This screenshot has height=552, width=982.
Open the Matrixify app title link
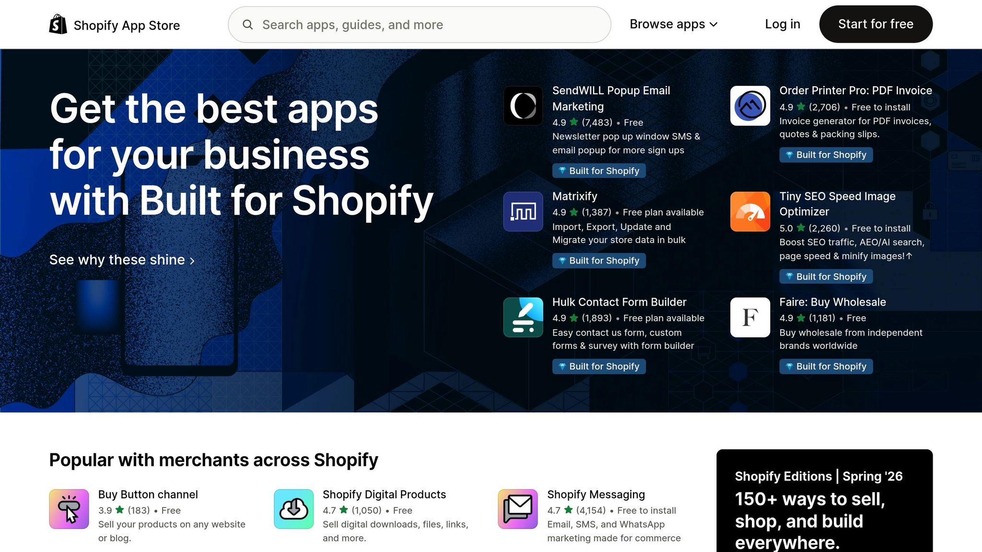(x=575, y=196)
